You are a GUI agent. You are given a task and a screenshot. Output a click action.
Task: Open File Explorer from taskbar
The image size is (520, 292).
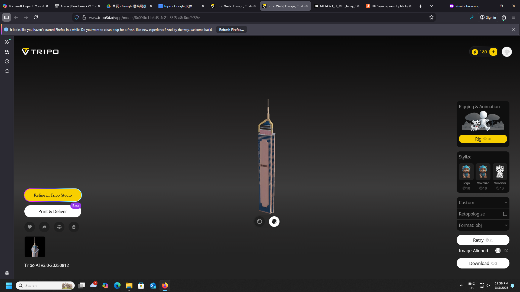[129, 286]
